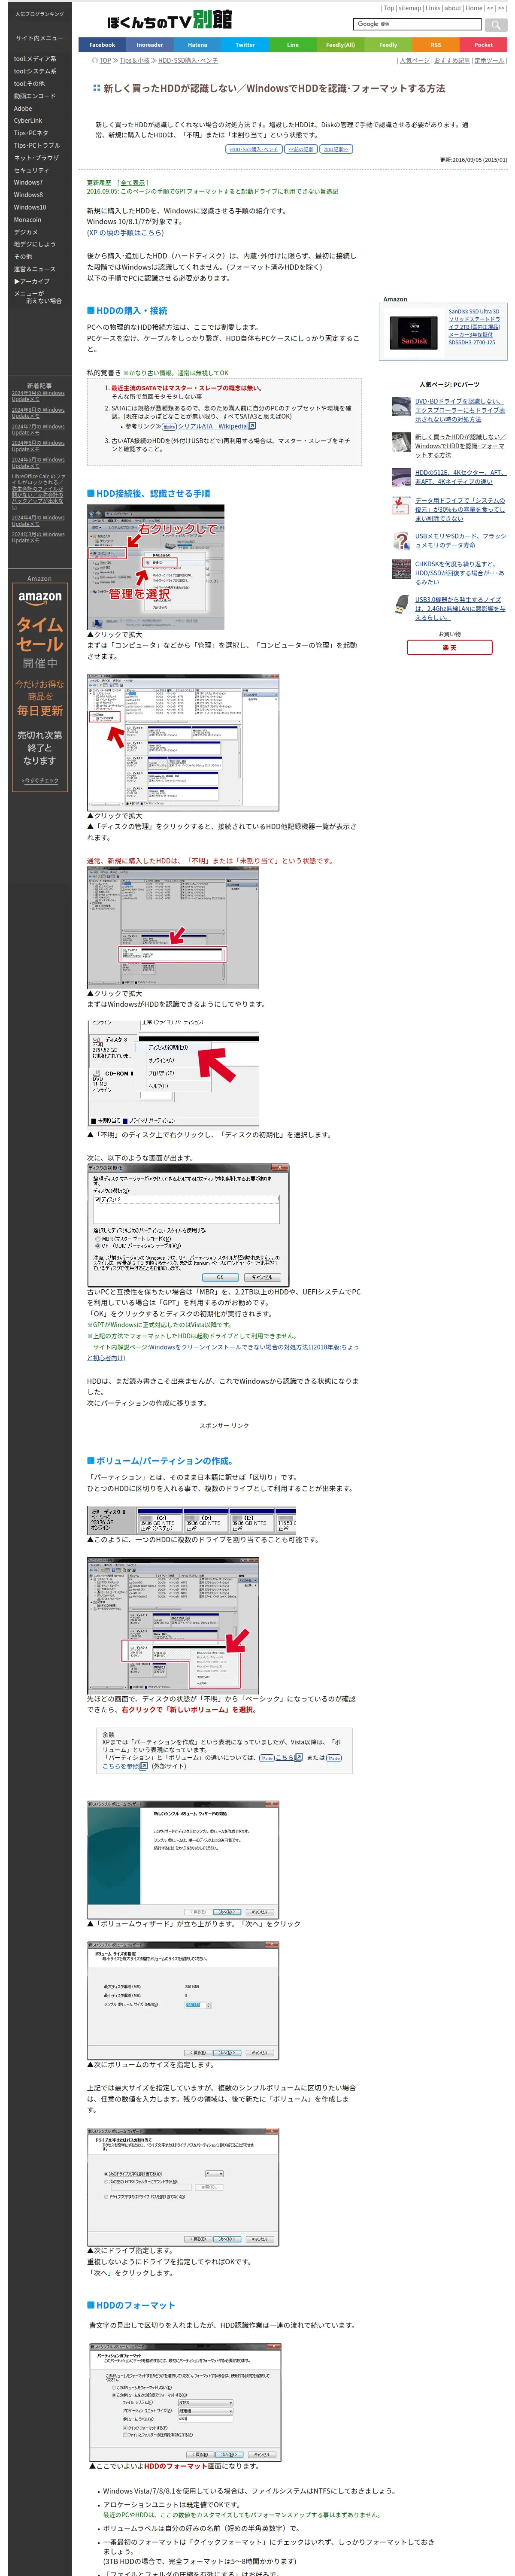Open thumbnail beside HDDの512E、4Kセクター article

click(x=401, y=477)
